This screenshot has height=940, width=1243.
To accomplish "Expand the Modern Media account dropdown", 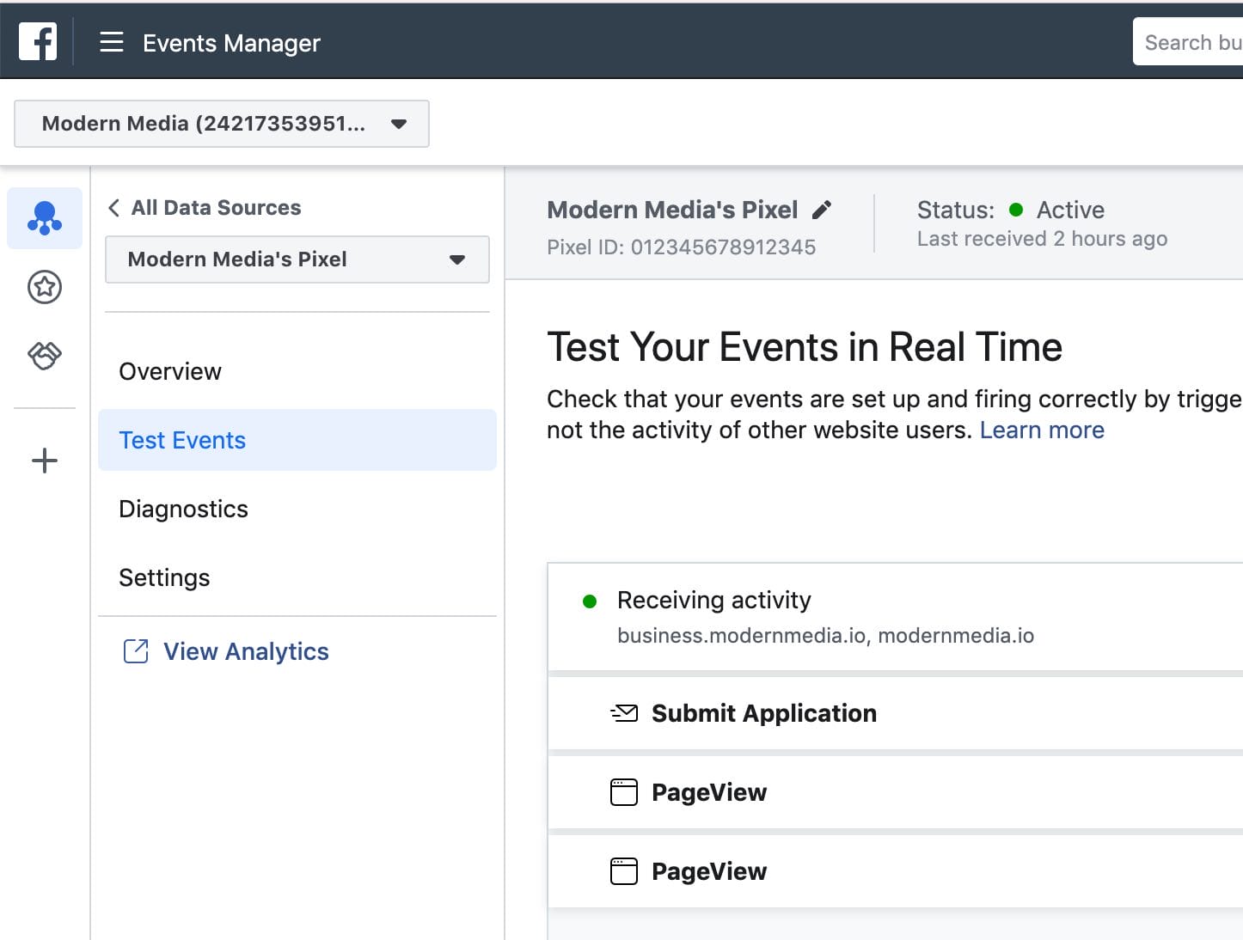I will click(222, 124).
